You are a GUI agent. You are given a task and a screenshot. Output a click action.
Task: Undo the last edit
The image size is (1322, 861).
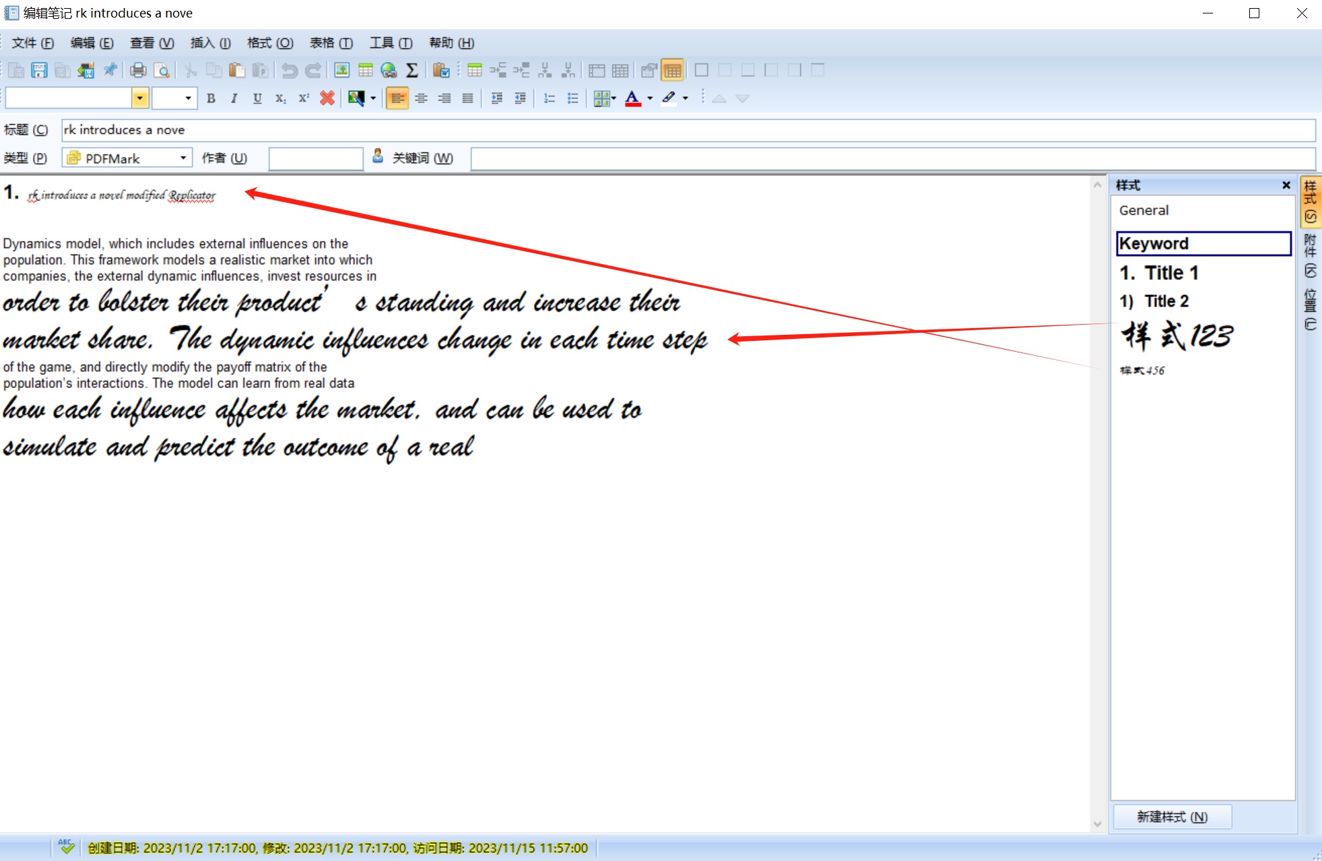(x=290, y=70)
